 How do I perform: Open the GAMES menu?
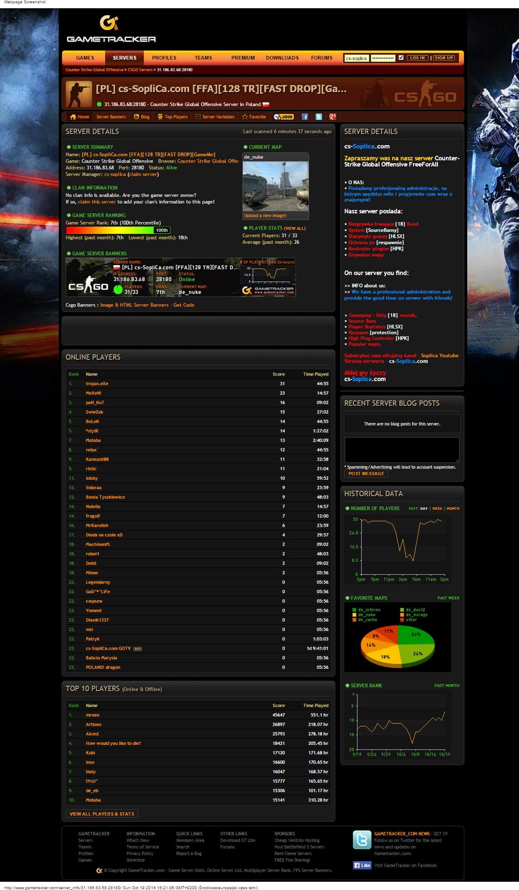tap(85, 58)
